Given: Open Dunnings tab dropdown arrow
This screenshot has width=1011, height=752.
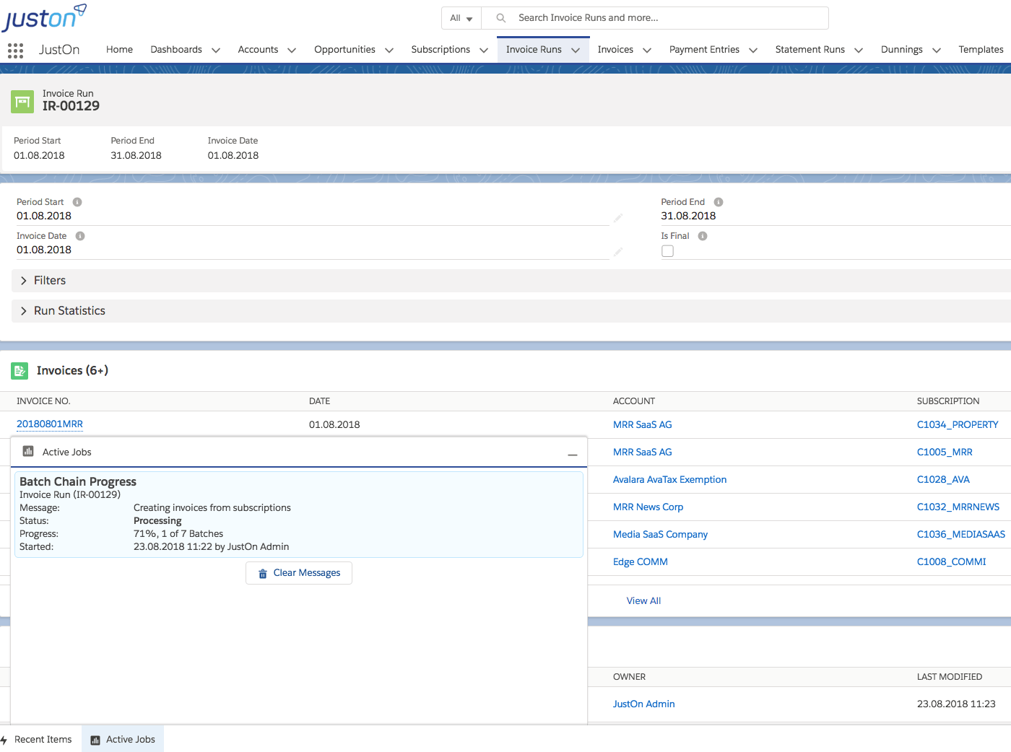Looking at the screenshot, I should [937, 51].
